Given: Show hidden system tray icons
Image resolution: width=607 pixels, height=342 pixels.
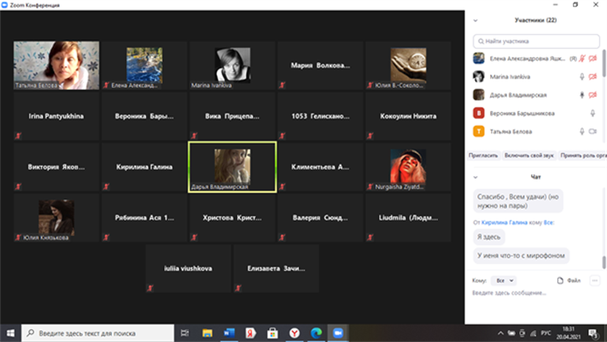Looking at the screenshot, I should pyautogui.click(x=500, y=333).
